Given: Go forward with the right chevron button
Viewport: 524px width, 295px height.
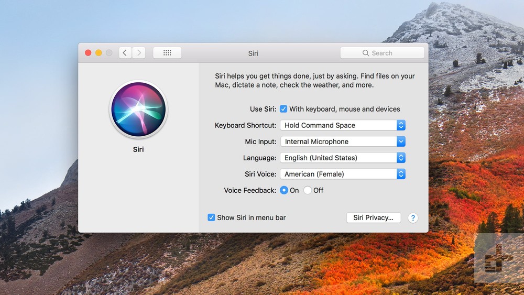Looking at the screenshot, I should point(139,53).
